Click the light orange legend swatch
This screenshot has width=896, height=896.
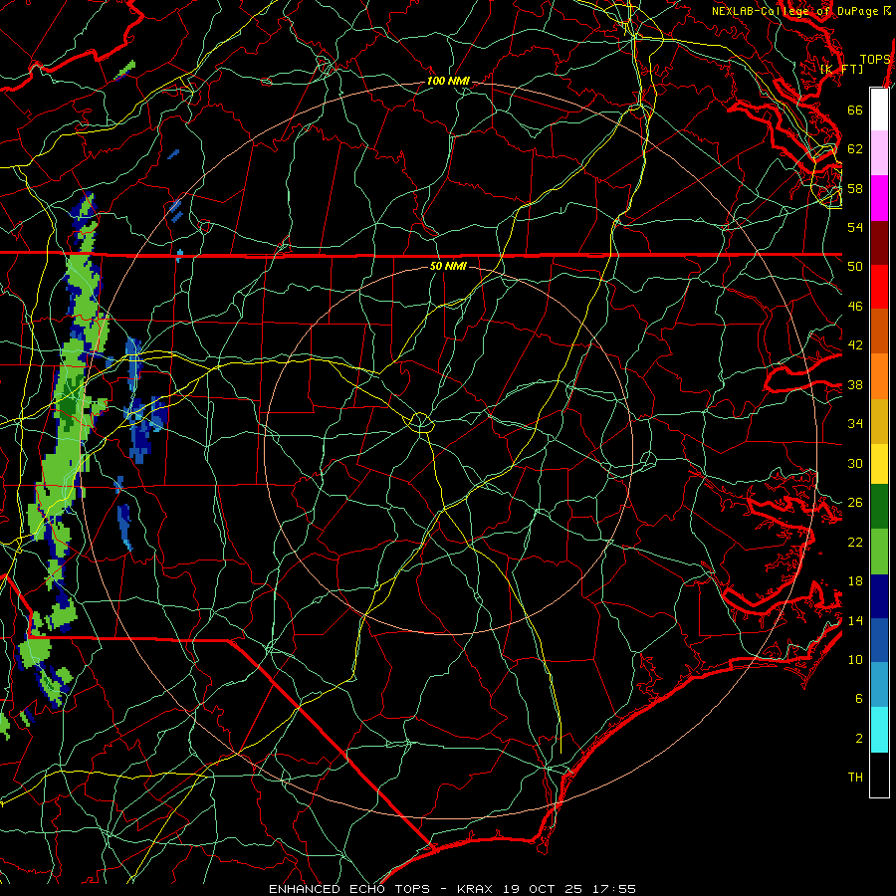(879, 376)
